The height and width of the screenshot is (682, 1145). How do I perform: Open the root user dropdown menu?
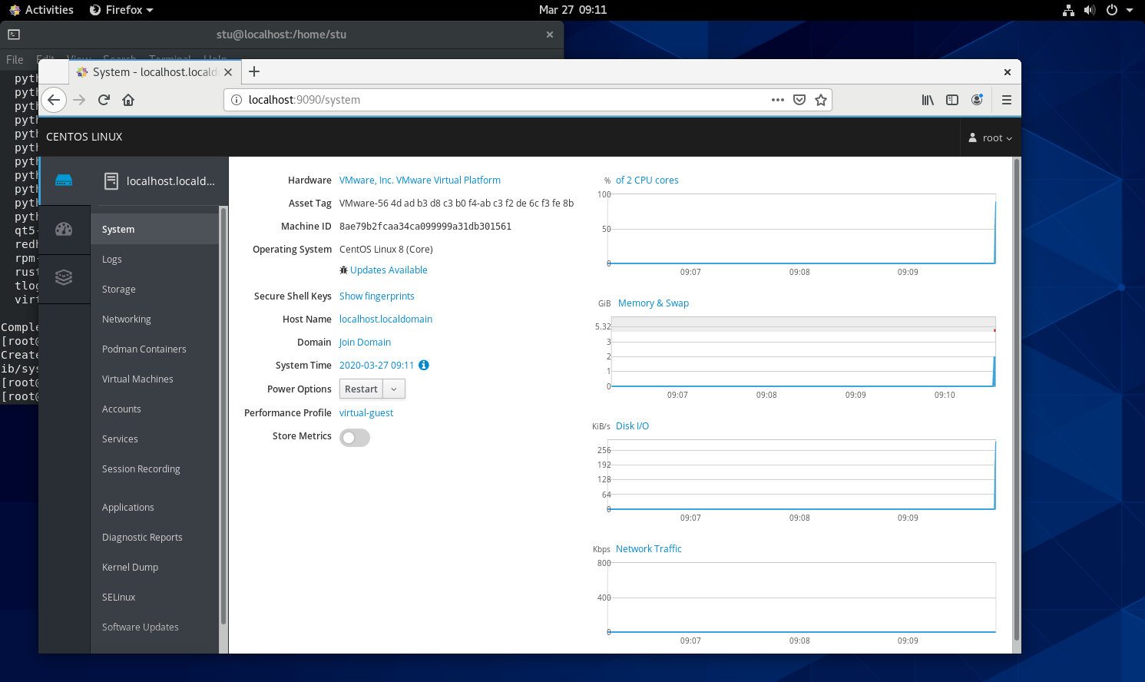click(991, 138)
